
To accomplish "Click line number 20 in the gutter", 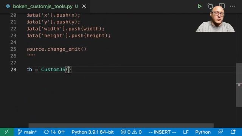I will (13, 15).
